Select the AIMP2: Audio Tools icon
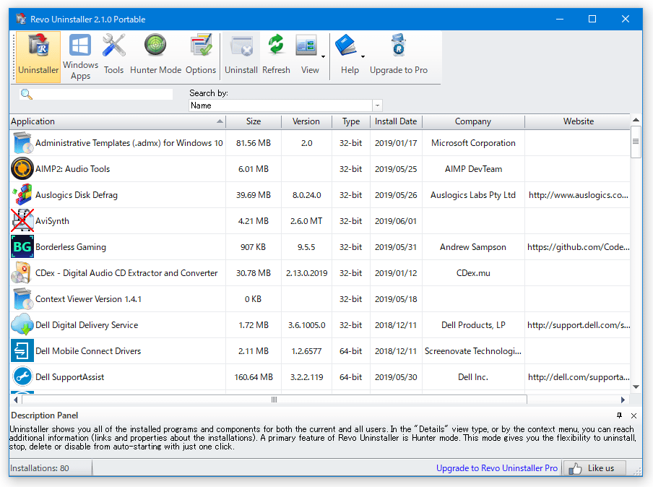Viewport: 653px width, 487px height. [22, 169]
